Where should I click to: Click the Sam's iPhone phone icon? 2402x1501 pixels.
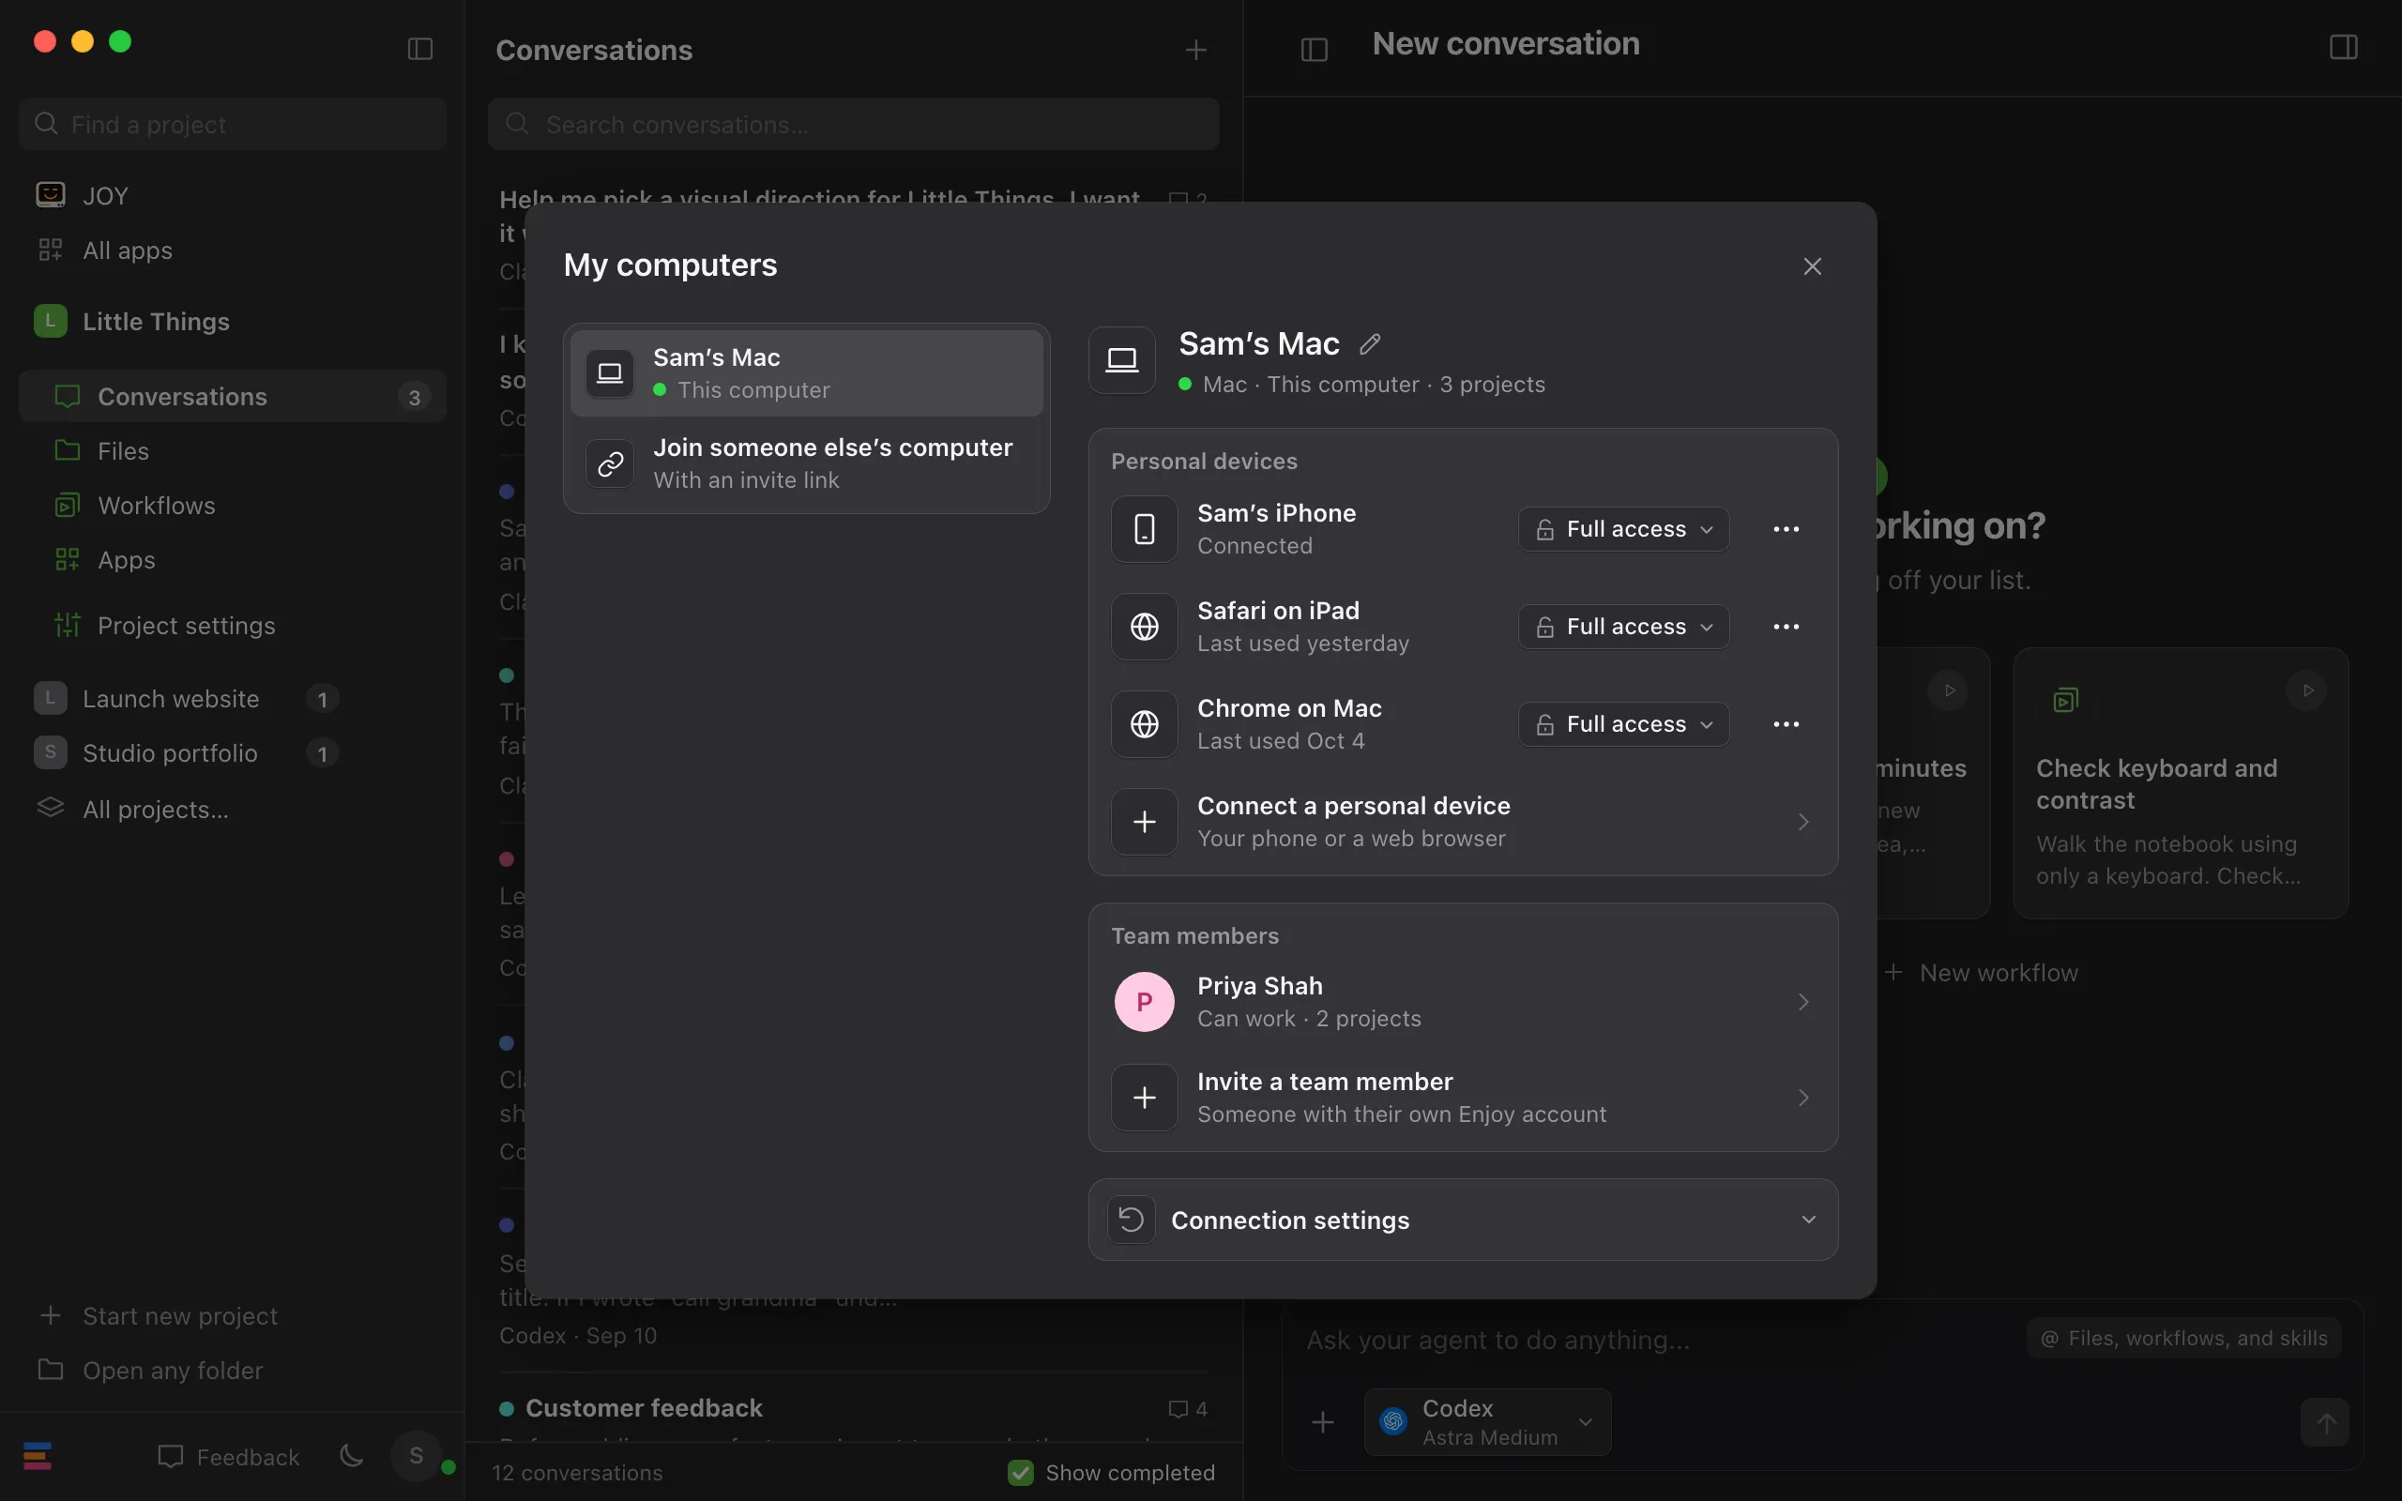(x=1145, y=529)
